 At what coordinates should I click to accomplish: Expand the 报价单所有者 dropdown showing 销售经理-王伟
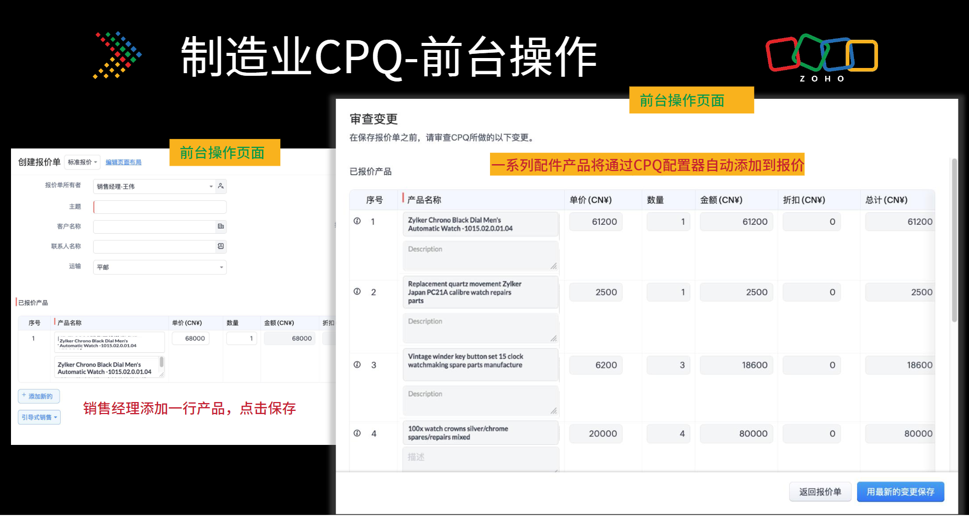155,187
